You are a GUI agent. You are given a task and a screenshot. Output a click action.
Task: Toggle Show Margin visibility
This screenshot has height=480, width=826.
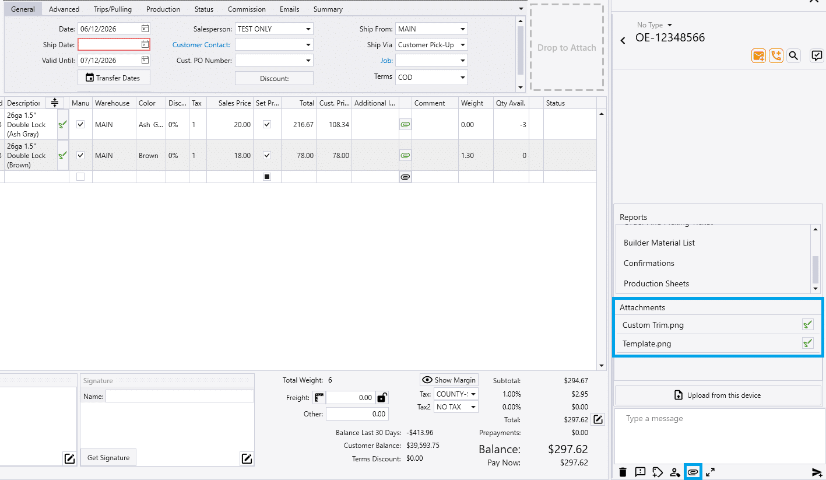(x=449, y=380)
